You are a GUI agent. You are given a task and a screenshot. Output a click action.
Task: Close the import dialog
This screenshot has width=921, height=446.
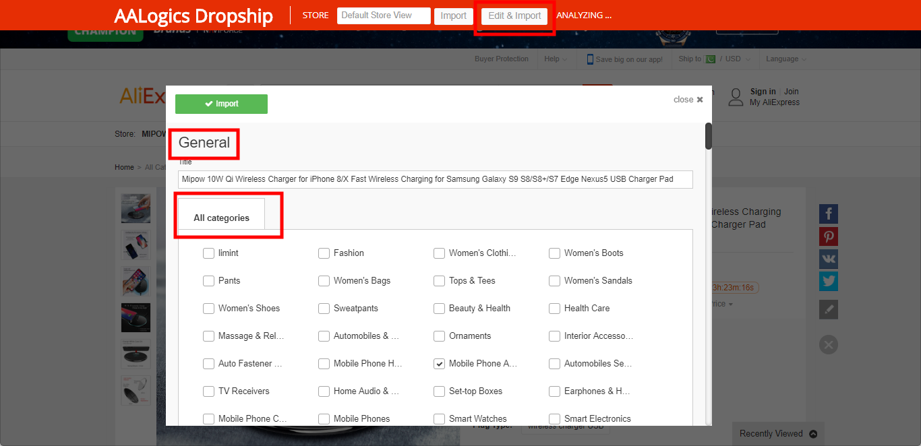(688, 100)
